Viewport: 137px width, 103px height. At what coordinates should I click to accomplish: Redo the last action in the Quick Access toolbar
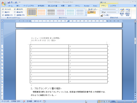coord(16,2)
